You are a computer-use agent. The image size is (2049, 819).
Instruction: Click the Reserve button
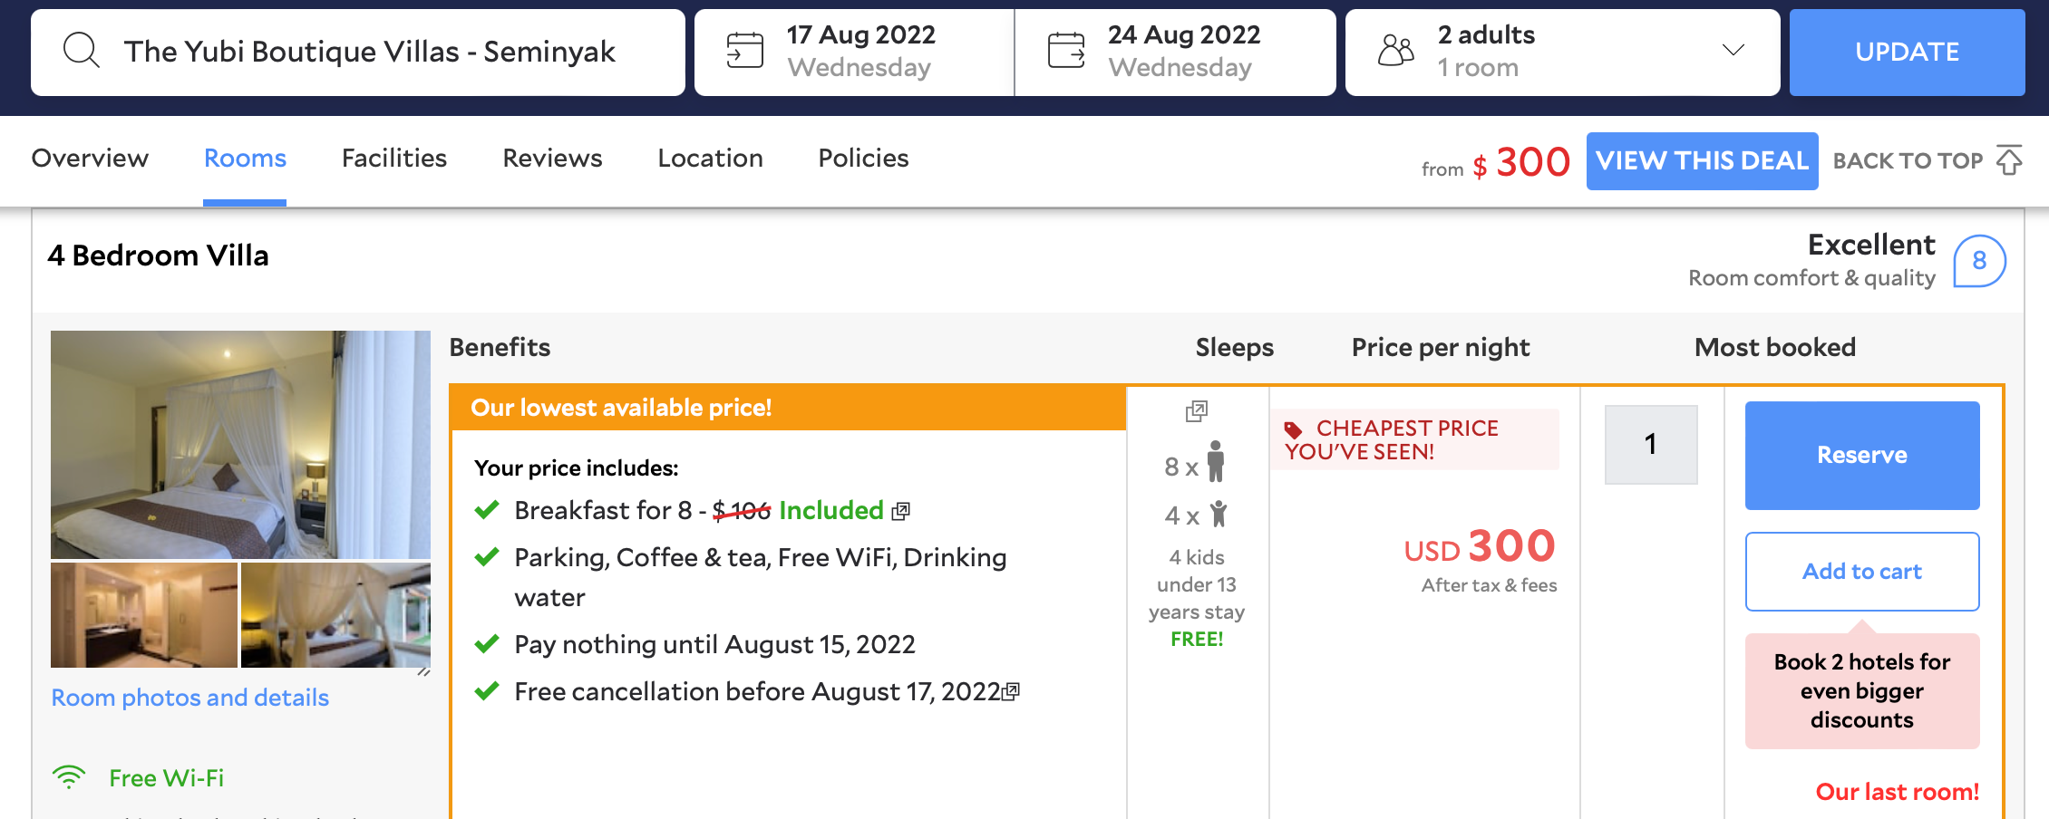coord(1862,455)
